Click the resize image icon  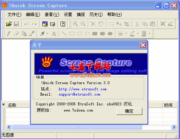(x=163, y=24)
